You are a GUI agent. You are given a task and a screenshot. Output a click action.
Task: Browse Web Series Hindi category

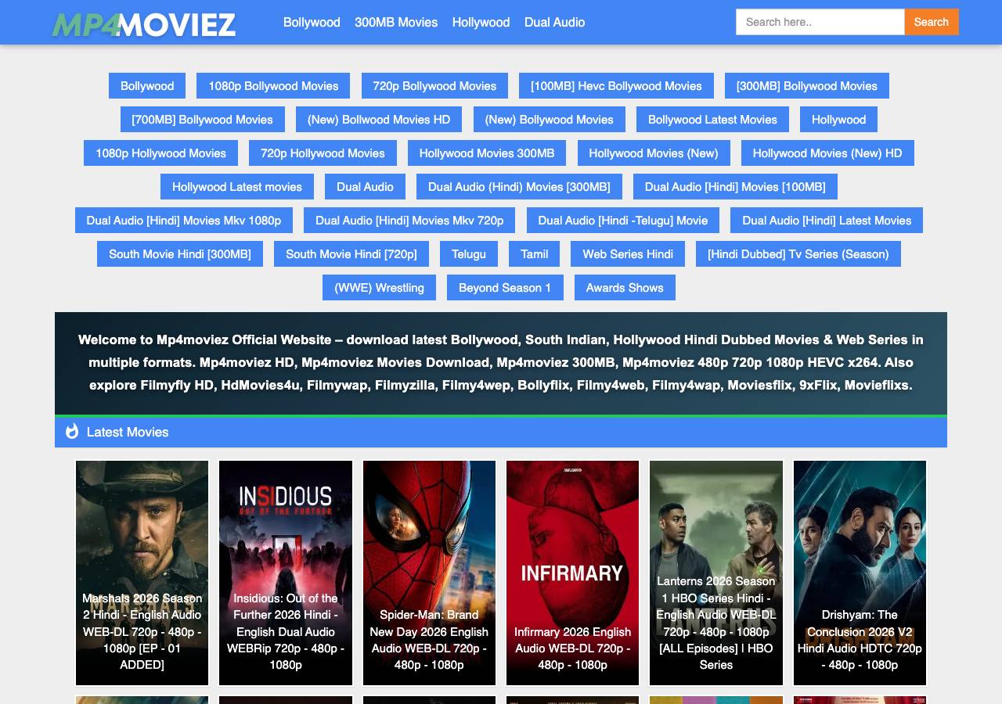[628, 254]
